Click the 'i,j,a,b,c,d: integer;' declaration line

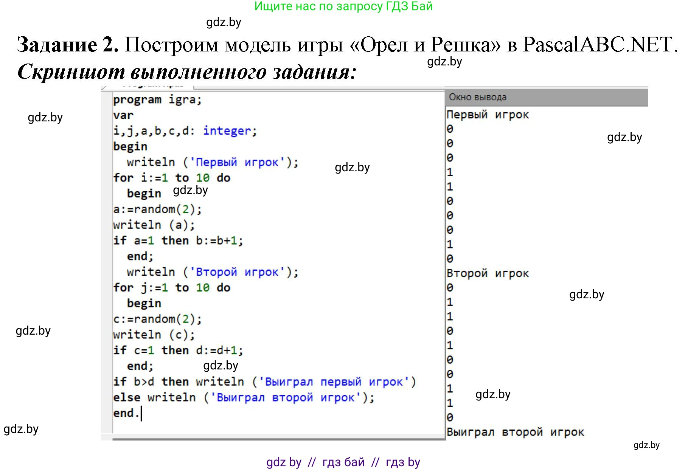click(x=185, y=131)
